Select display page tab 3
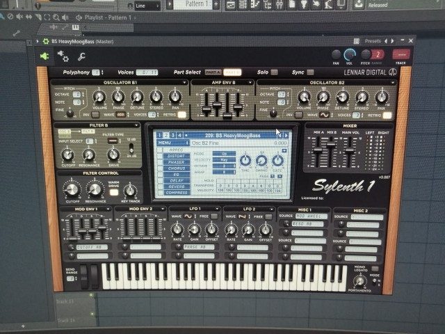Image resolution: width=445 pixels, height=334 pixels. pyautogui.click(x=173, y=136)
